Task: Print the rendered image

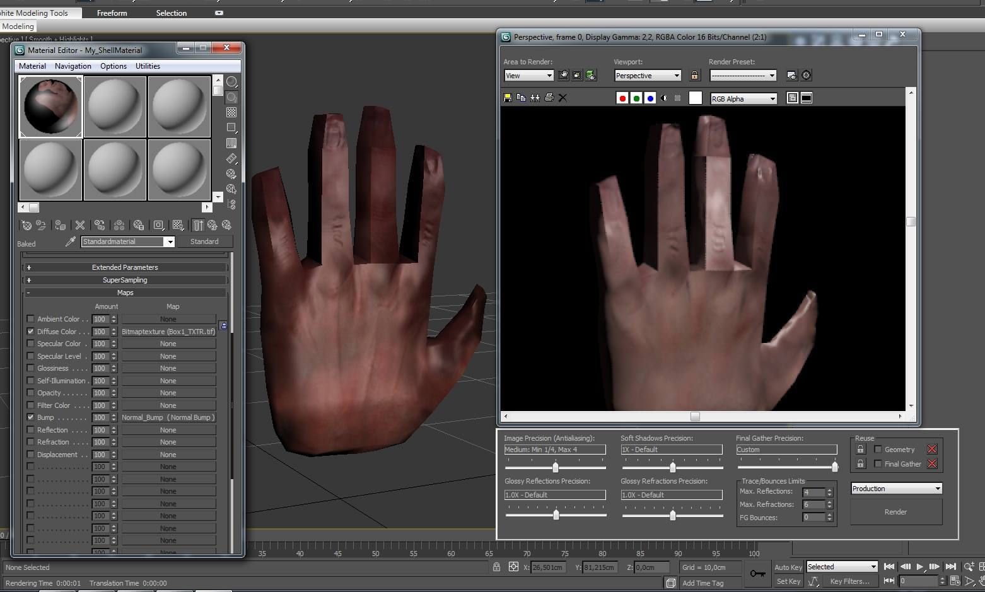Action: pyautogui.click(x=549, y=98)
